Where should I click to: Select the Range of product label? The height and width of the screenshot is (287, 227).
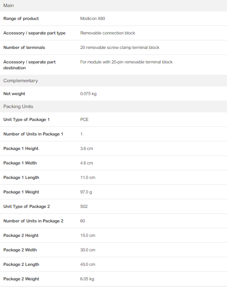pyautogui.click(x=21, y=18)
